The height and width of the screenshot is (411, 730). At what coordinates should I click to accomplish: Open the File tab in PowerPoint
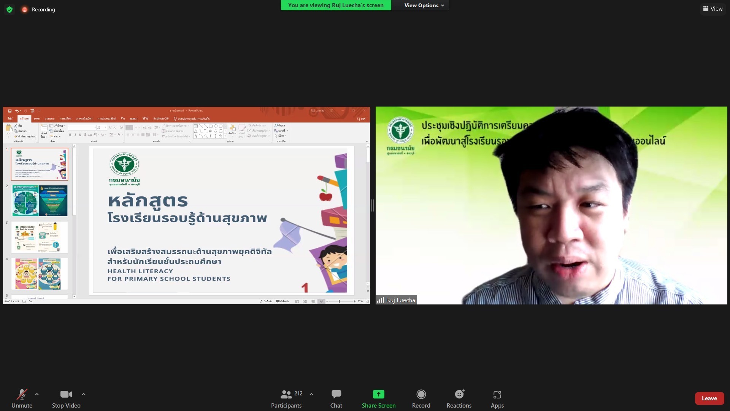click(10, 119)
